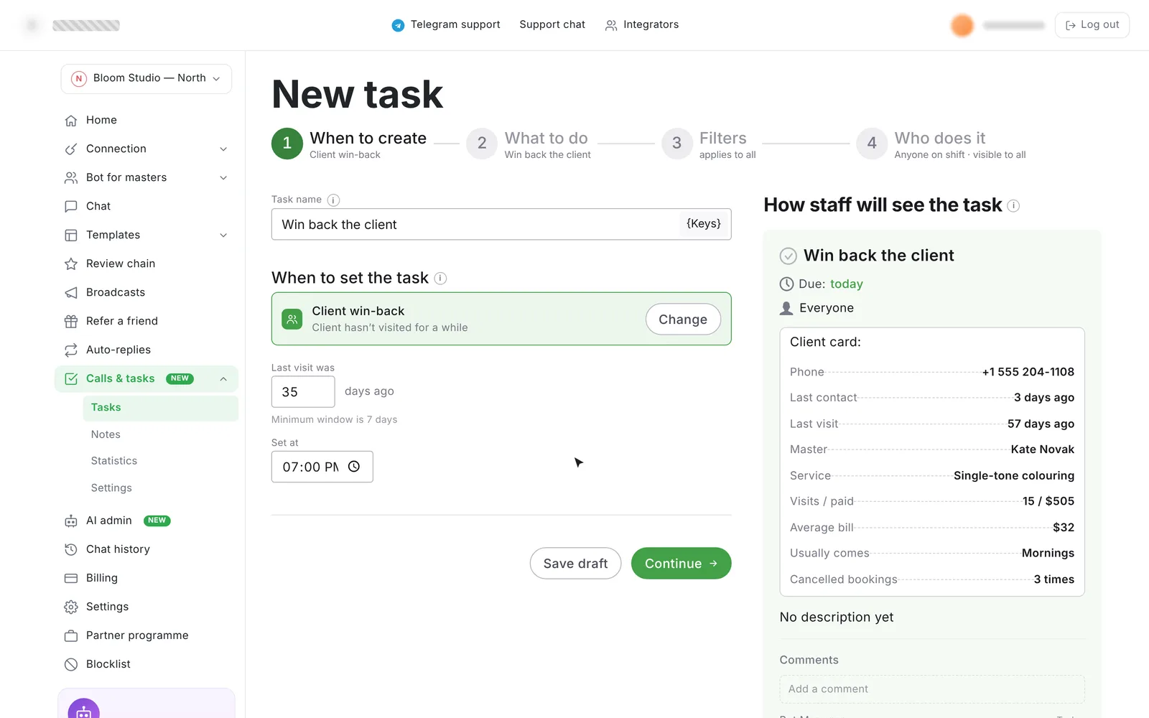
Task: Click the Templates layout icon
Action: click(x=71, y=235)
